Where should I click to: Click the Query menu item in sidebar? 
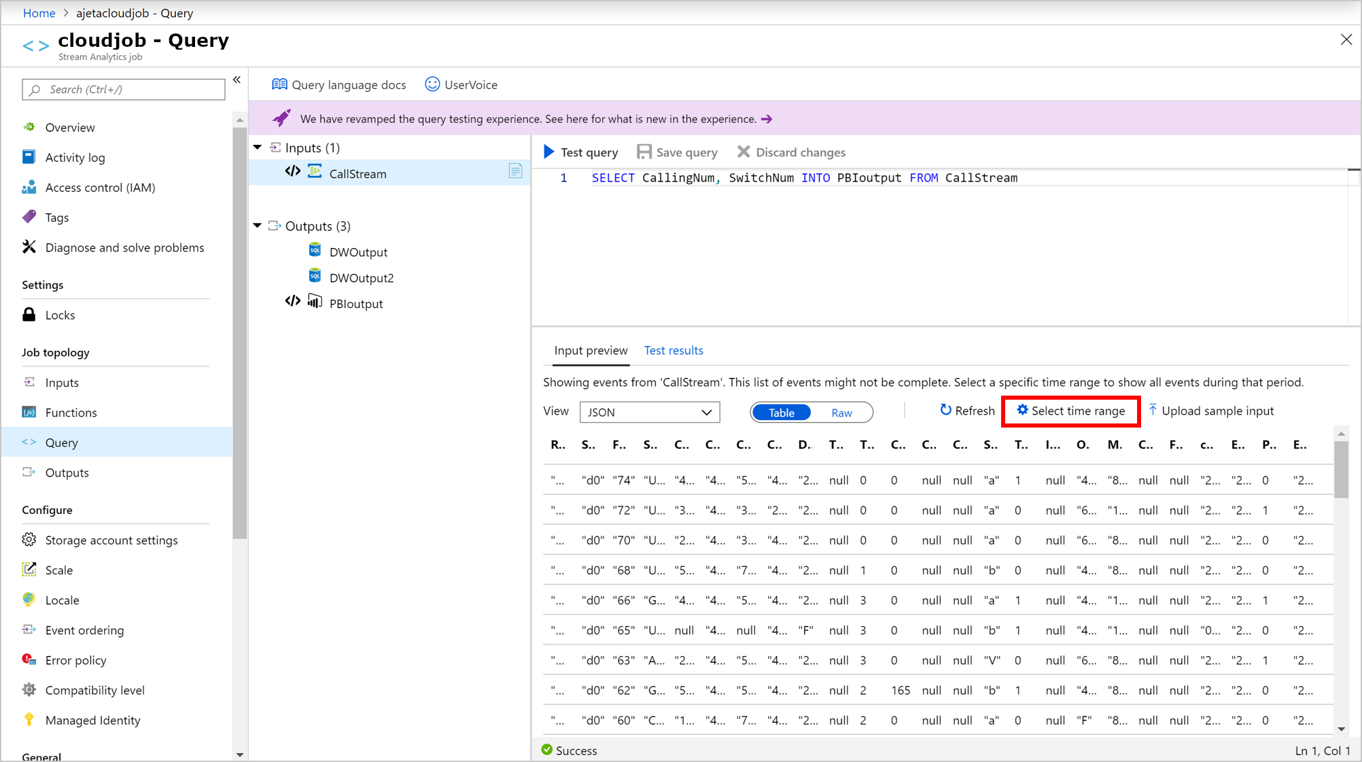click(60, 442)
